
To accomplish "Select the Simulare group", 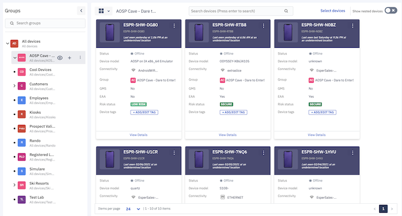I will [37, 169].
